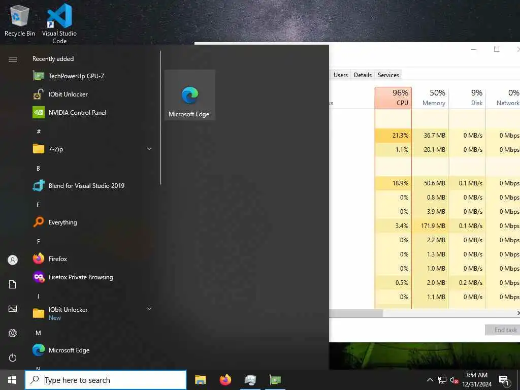Jump to letter E app section
520x390 pixels.
click(38, 205)
